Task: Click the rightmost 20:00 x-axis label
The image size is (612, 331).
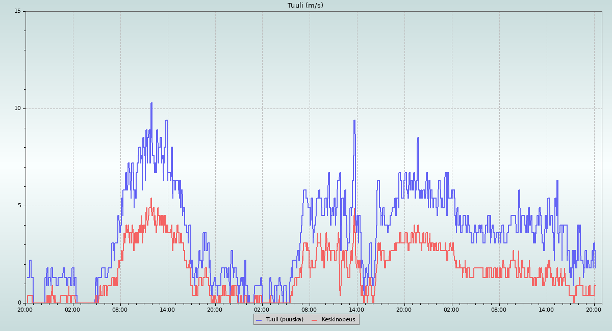Action: [x=594, y=309]
